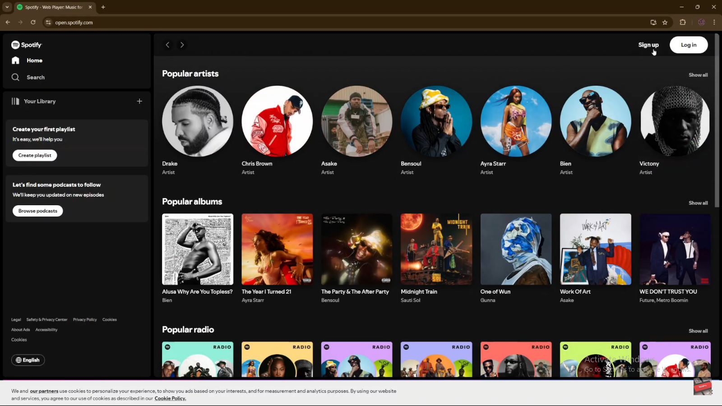Click the Popular albums heading
The image size is (722, 406).
click(192, 202)
